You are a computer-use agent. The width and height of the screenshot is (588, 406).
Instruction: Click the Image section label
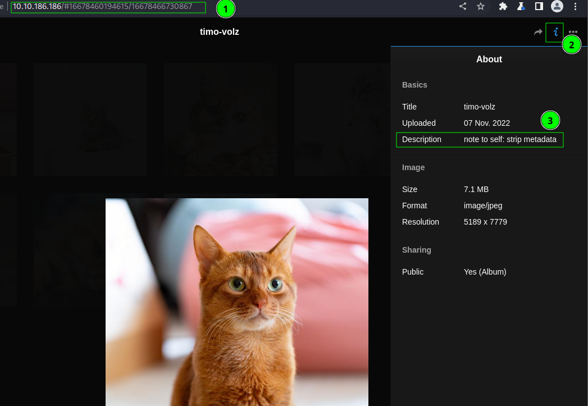413,167
